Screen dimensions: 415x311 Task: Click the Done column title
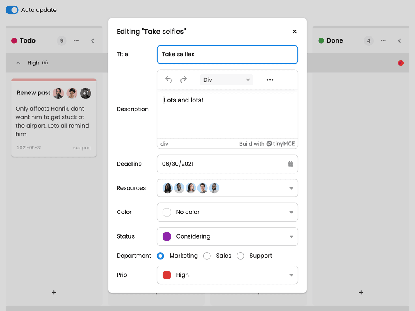335,40
